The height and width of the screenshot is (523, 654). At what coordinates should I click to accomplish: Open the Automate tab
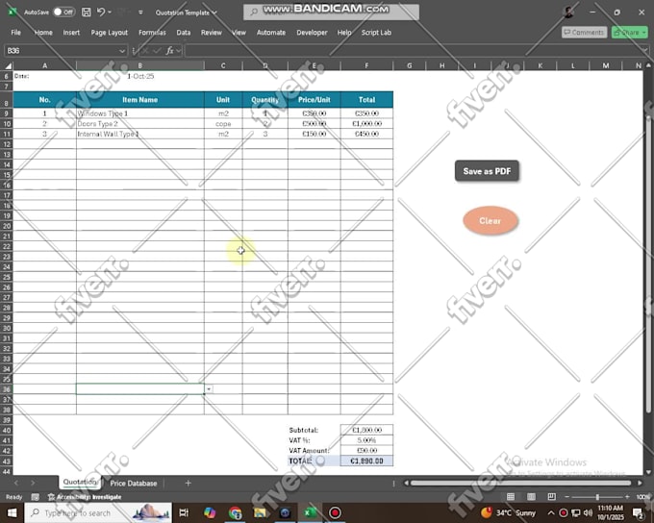[x=271, y=33]
